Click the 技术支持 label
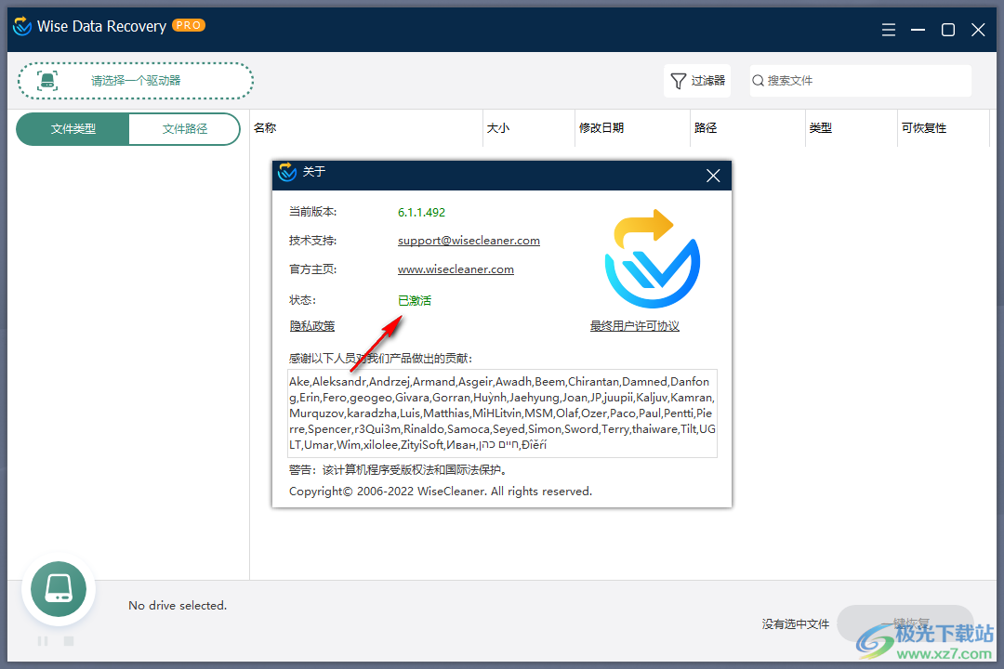 coord(312,241)
